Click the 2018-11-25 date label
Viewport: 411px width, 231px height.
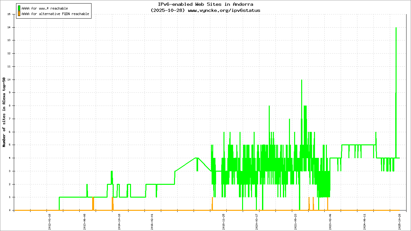[224, 221]
